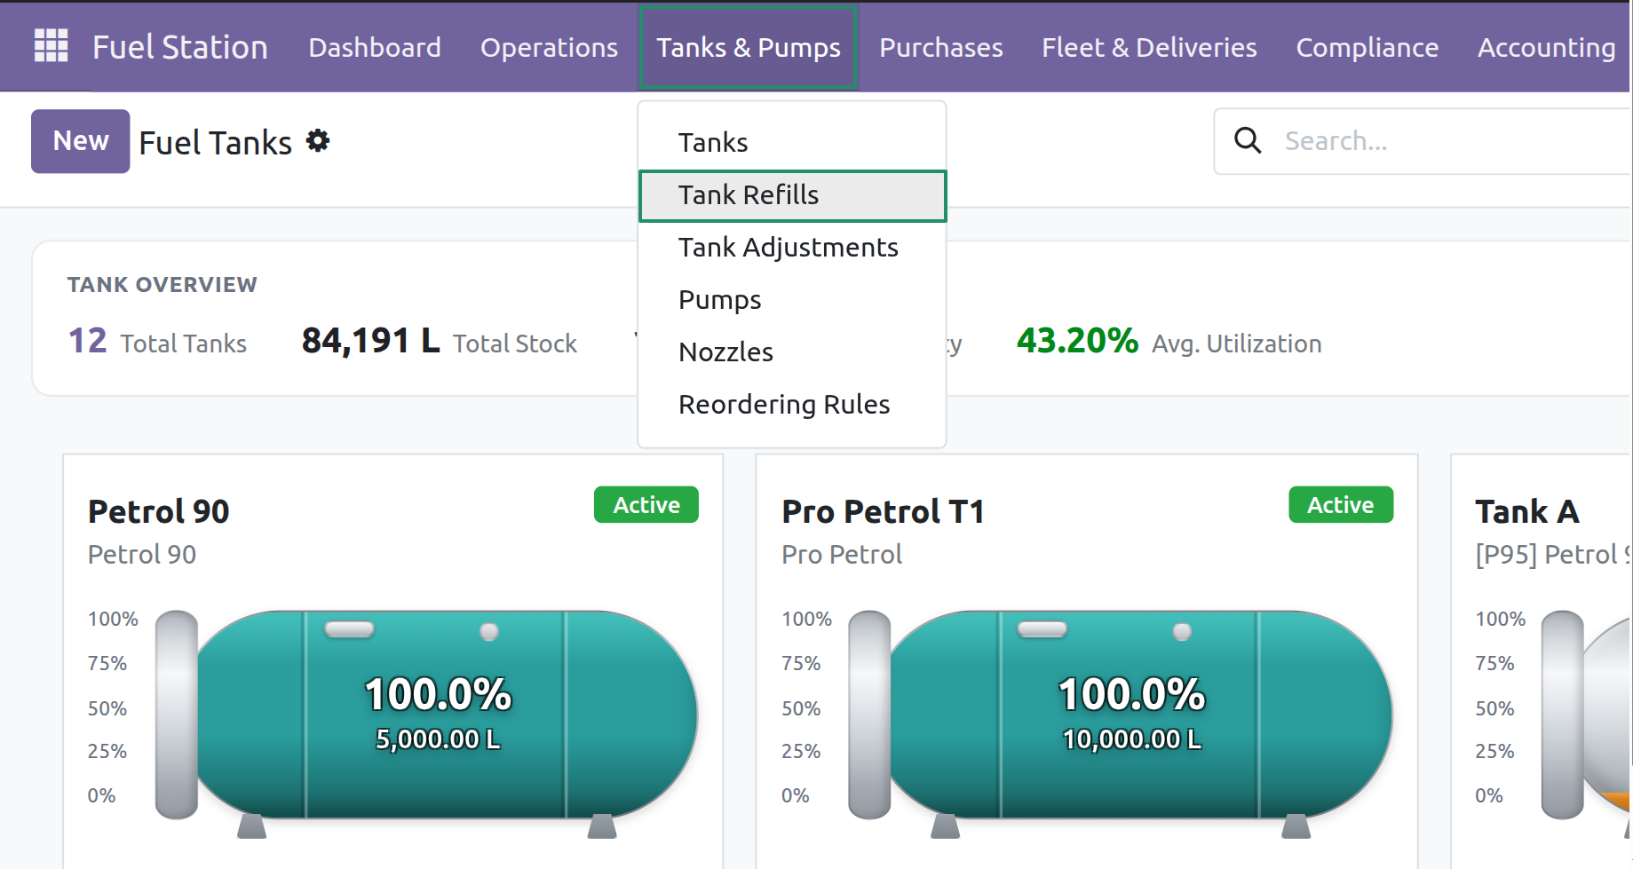Click the Pro Petrol product subtitle
Viewport: 1633px width, 869px height.
(842, 555)
